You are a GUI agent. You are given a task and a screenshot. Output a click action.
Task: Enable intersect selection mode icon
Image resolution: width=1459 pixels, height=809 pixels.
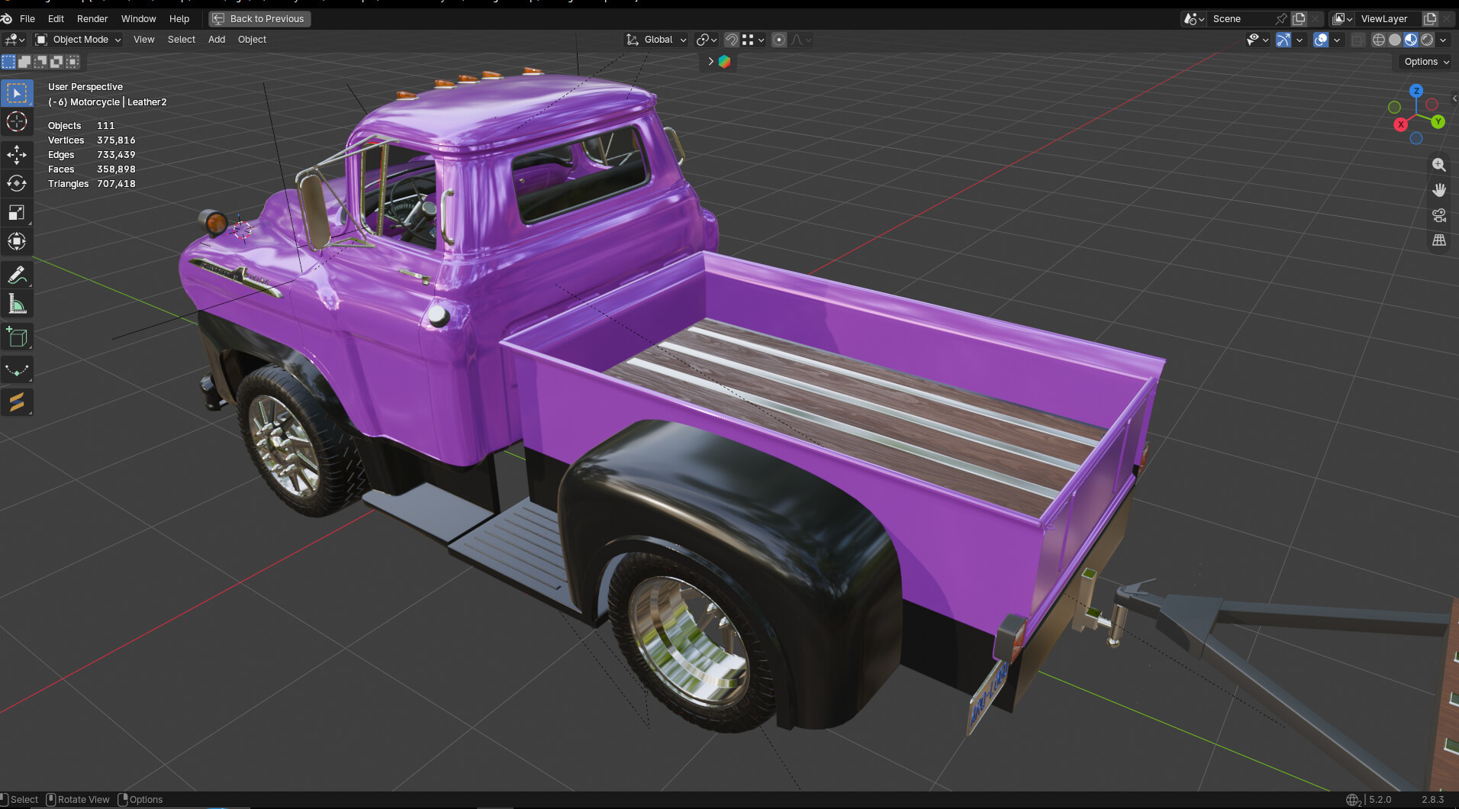point(72,62)
